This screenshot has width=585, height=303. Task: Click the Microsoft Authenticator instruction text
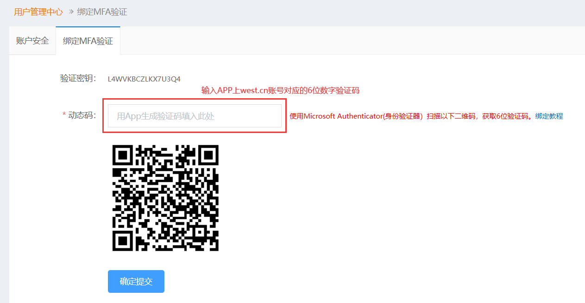(411, 116)
